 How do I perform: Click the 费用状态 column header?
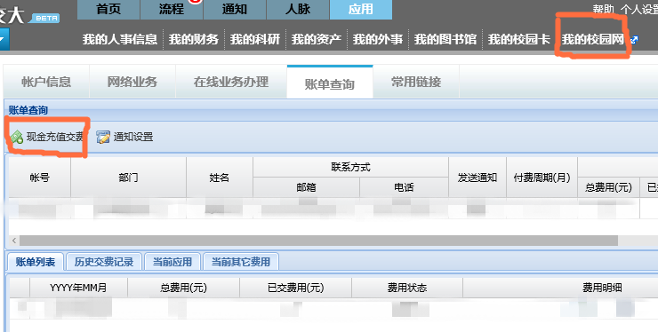point(407,288)
